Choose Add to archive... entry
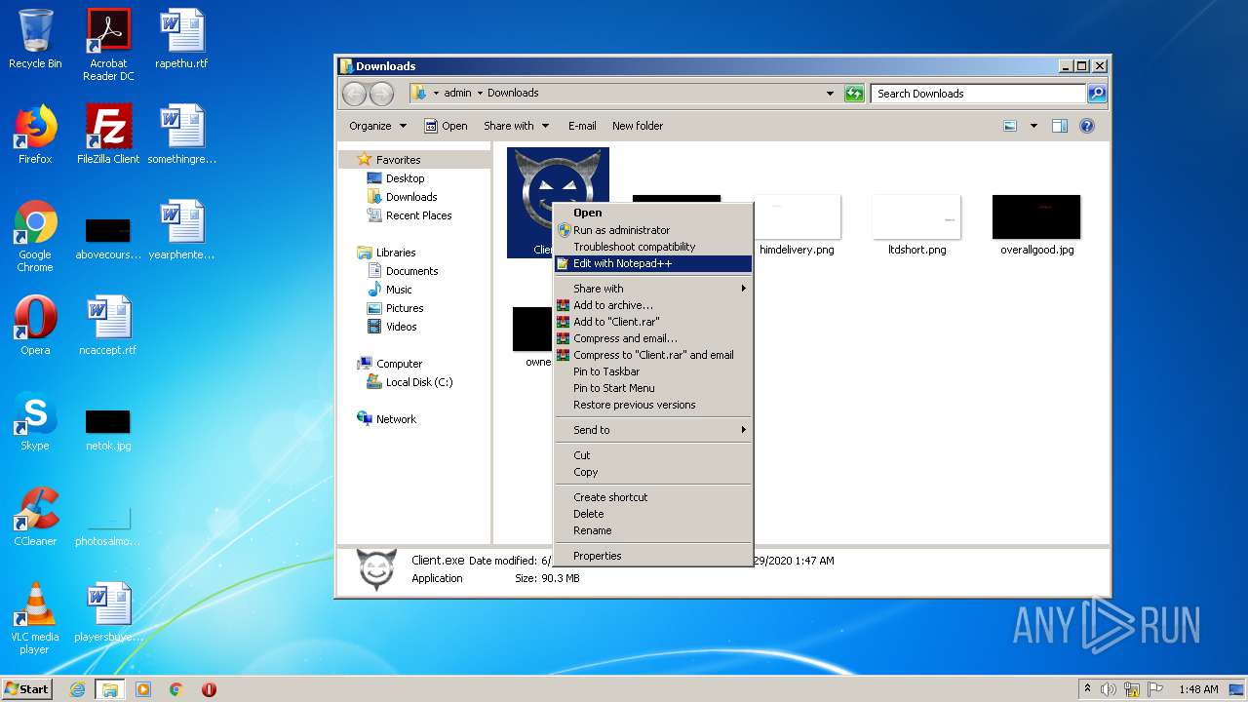Viewport: 1248px width, 702px height. click(x=653, y=305)
